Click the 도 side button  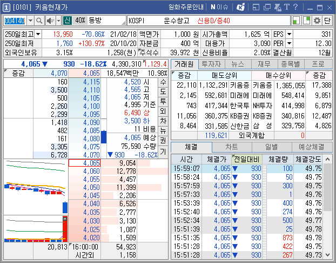pos(163,92)
